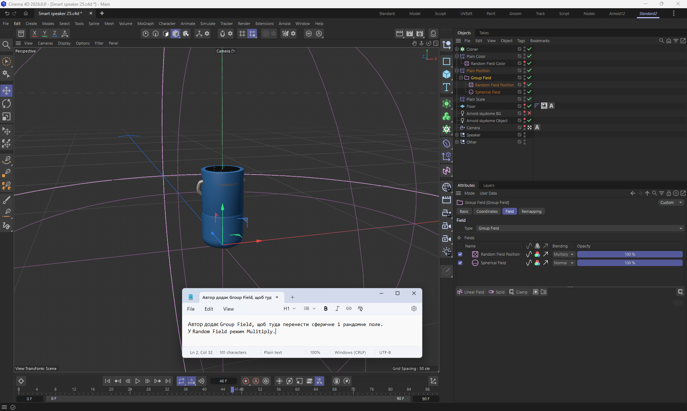Click the Linear Field button
Viewport: 687px width, 411px height.
(x=471, y=292)
